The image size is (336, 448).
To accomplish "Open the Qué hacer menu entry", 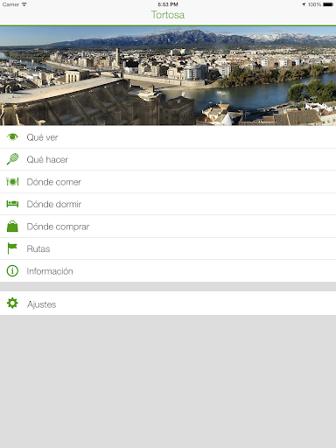I will pyautogui.click(x=168, y=159).
